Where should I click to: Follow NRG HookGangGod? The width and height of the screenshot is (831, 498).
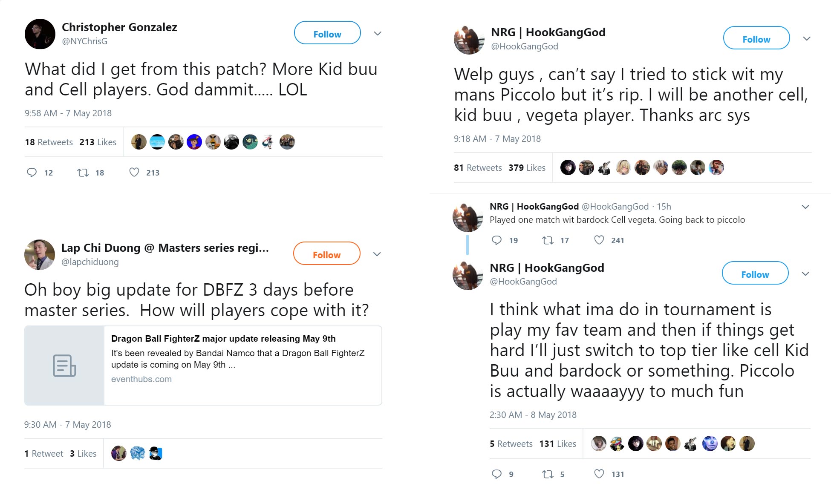756,38
